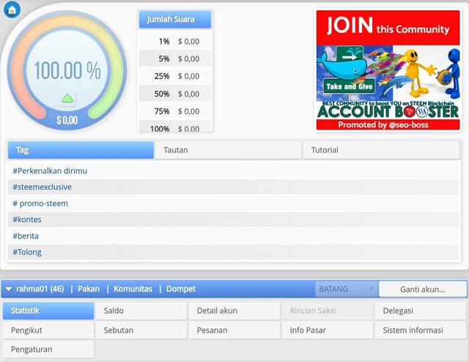Click the Ganti akun... button
Viewport: 469px width, 362px height.
pos(422,289)
